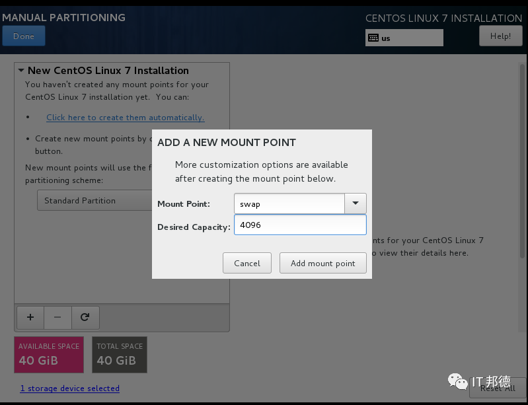Click the right-side vertical scrollbar
This screenshot has height=405, width=528.
(x=522, y=162)
